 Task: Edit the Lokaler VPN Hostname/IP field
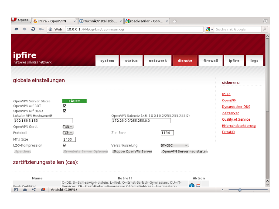[x=43, y=121]
